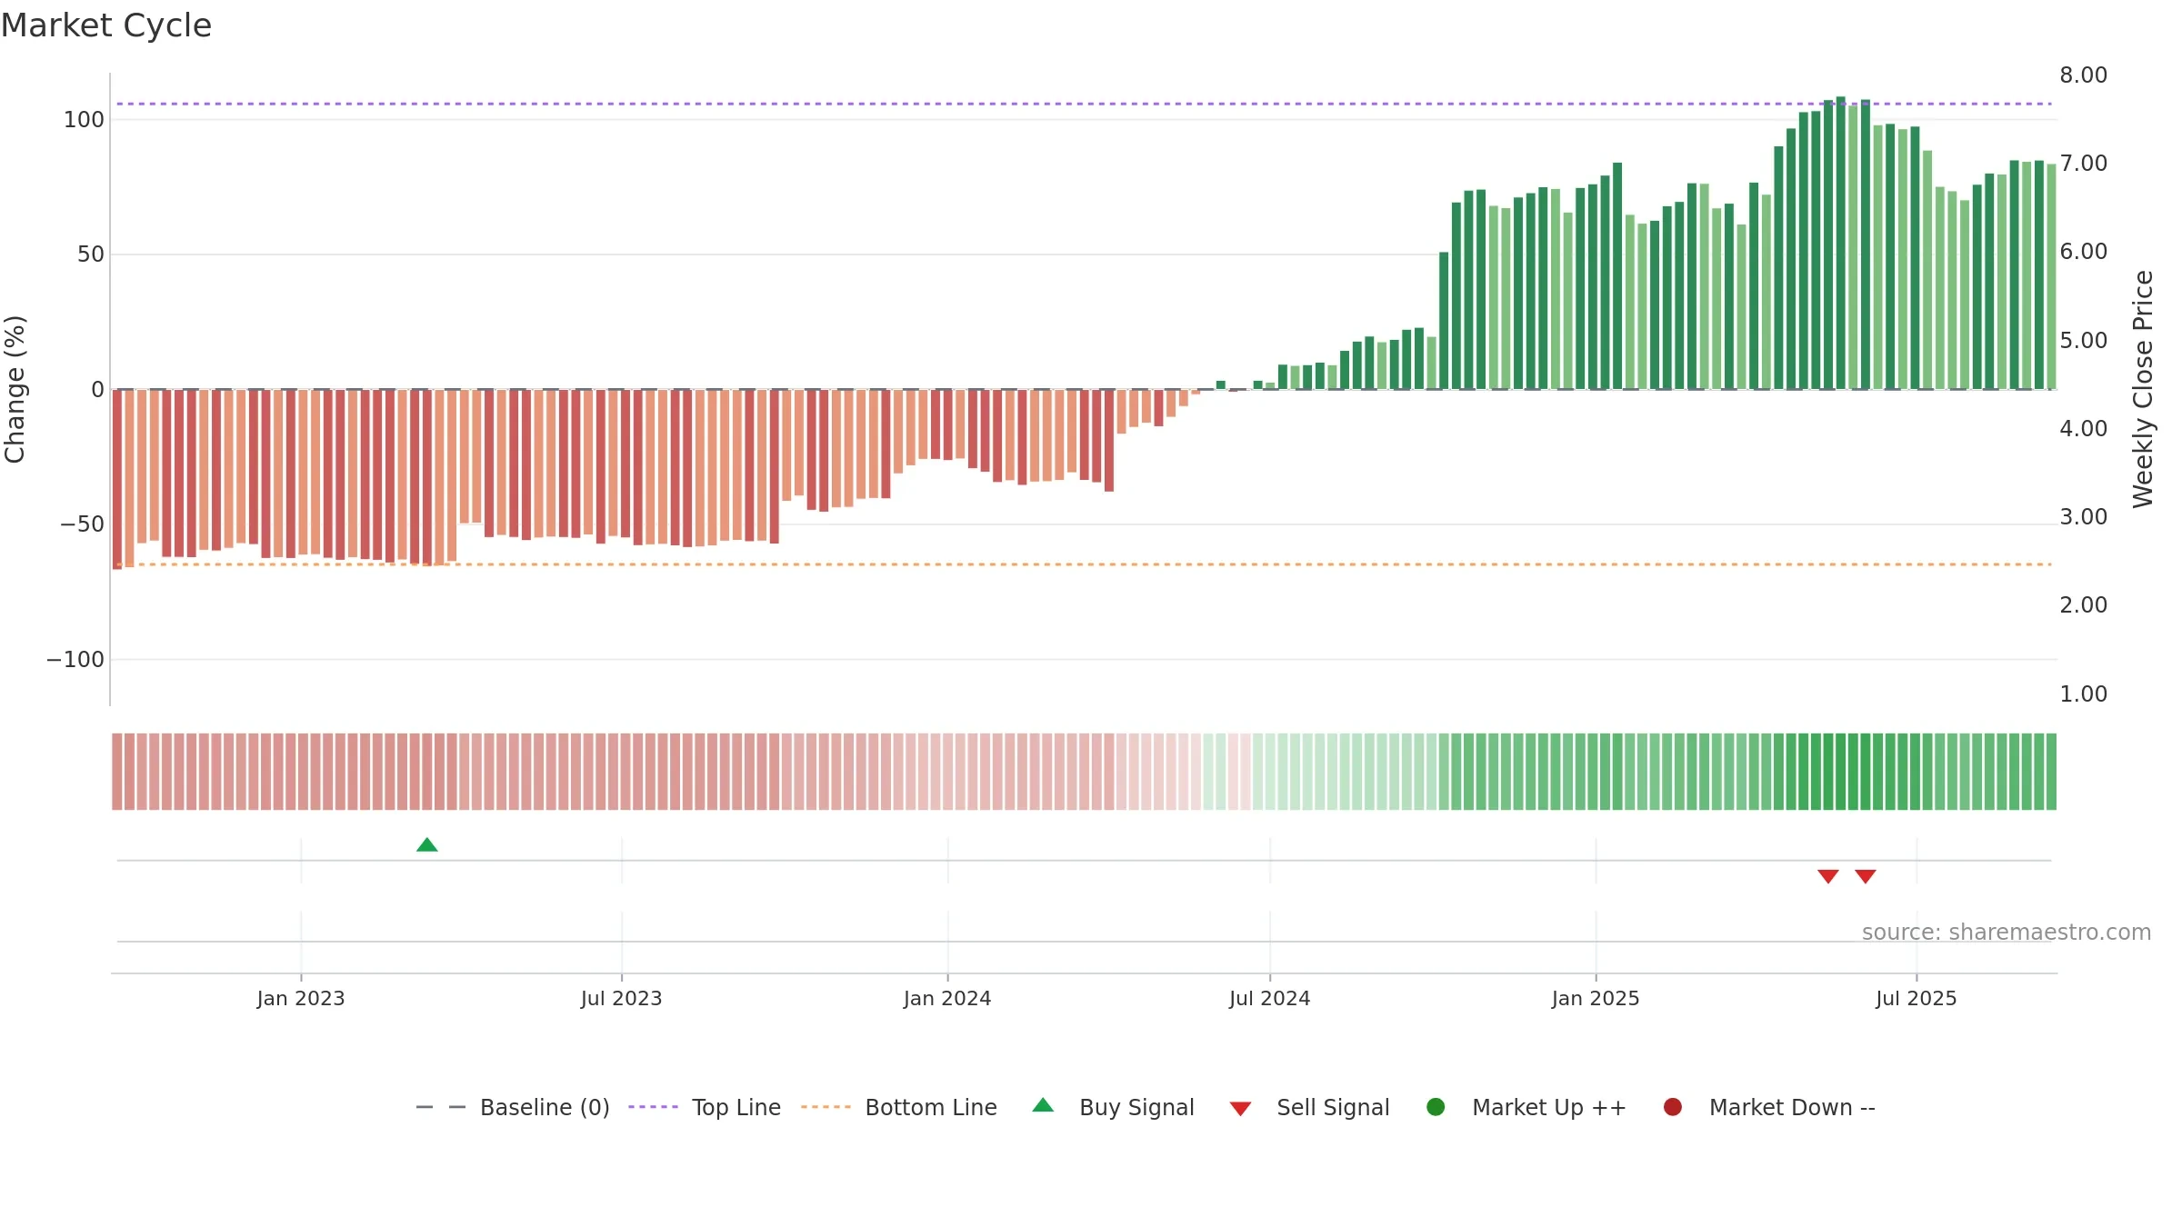The width and height of the screenshot is (2182, 1227).
Task: Click the 100 tick on left axis
Action: pos(84,120)
